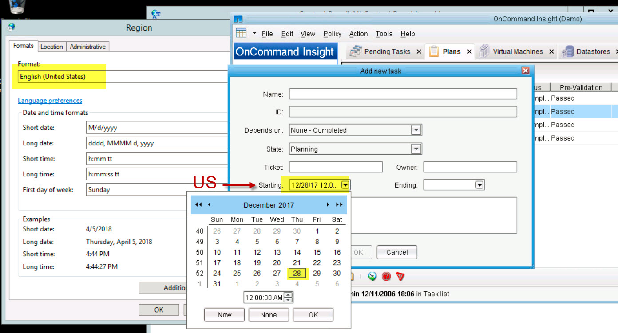Switch to the Administrative tab in Region
Screen dimensions: 618x333
tap(87, 47)
